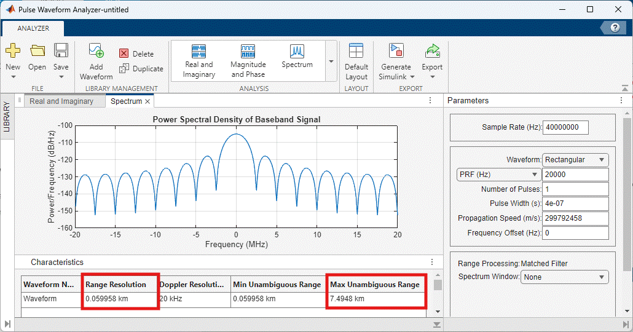Select the ANALYZER ribbon tab

[33, 28]
